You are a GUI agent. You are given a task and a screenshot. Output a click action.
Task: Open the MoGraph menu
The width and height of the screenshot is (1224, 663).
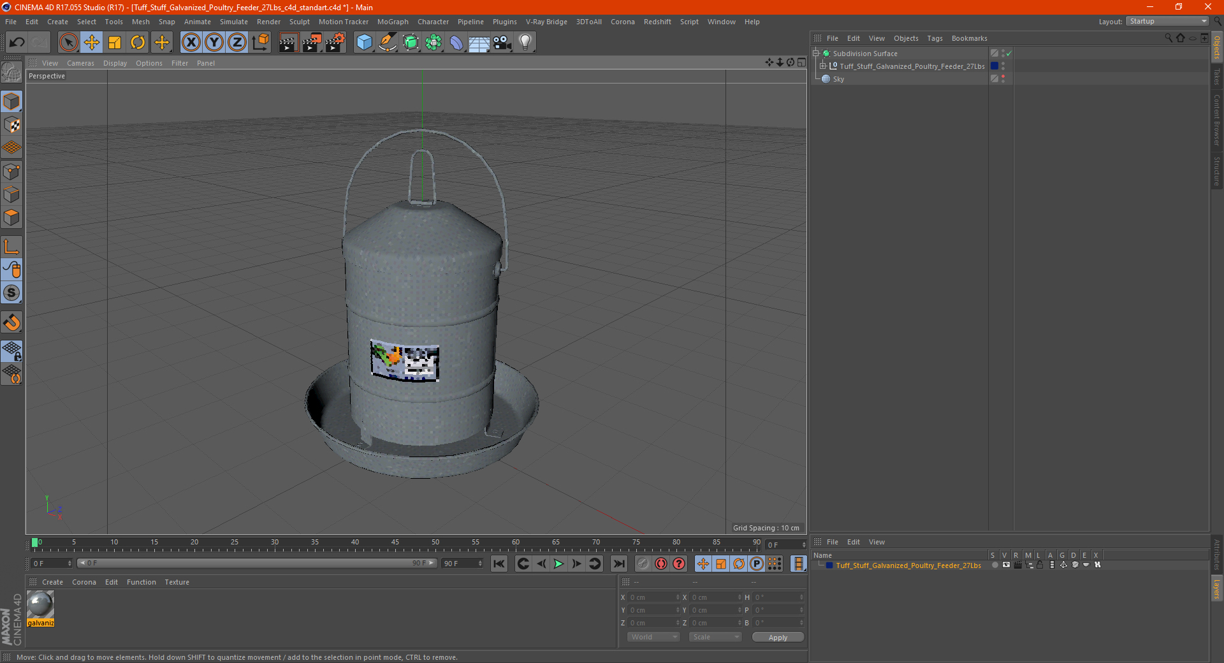tap(393, 22)
